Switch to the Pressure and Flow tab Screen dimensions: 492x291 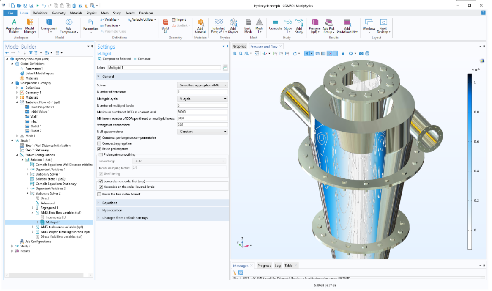pyautogui.click(x=264, y=47)
